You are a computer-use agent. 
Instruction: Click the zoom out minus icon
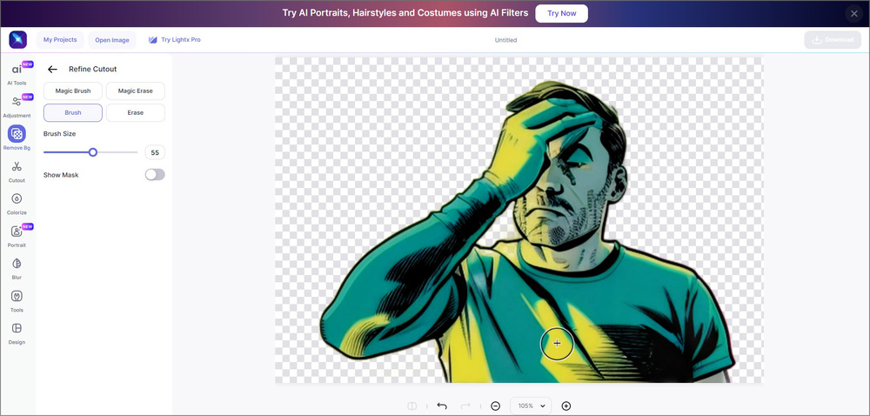tap(495, 406)
